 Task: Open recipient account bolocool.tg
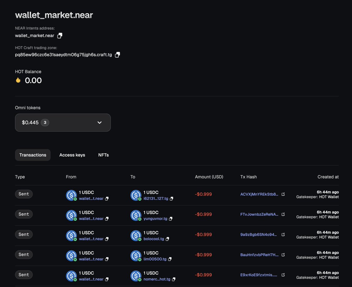point(154,239)
